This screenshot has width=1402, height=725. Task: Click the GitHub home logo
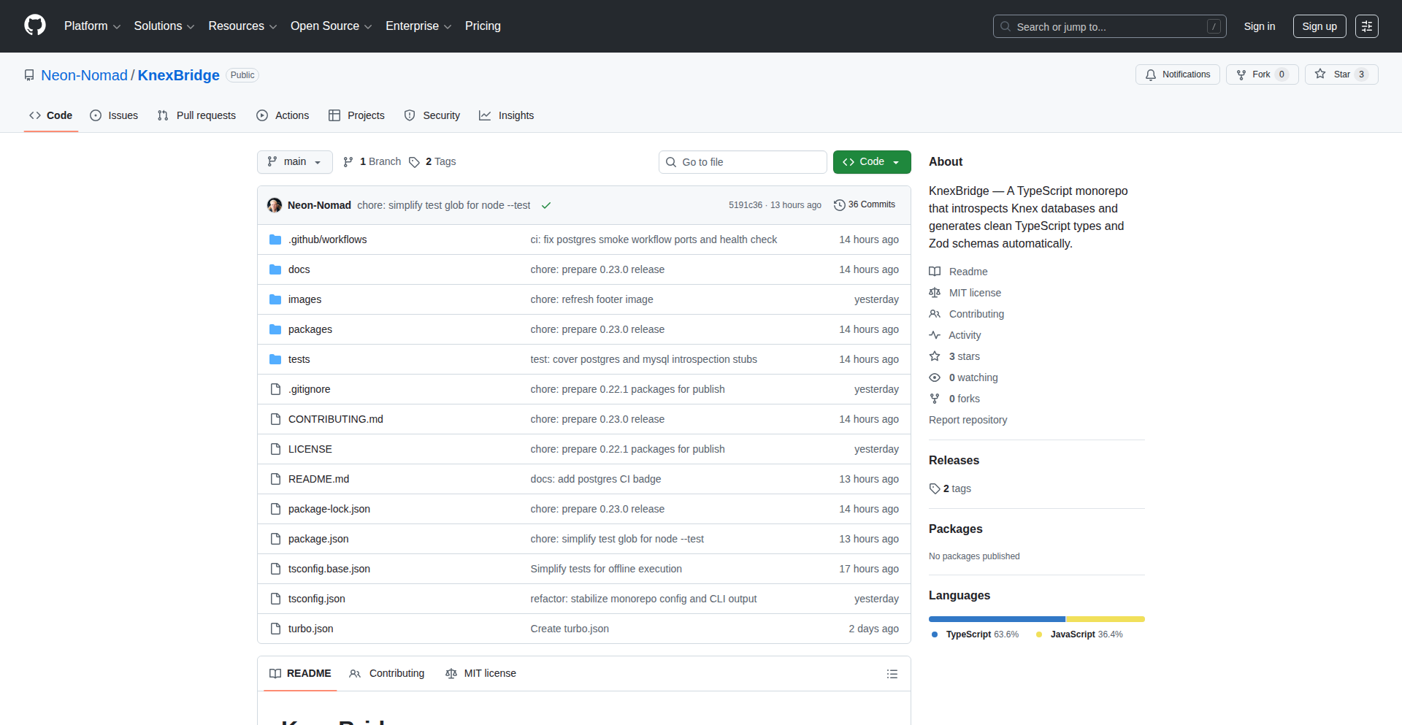point(34,26)
